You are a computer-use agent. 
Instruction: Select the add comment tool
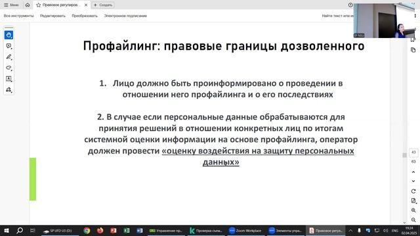point(9,46)
